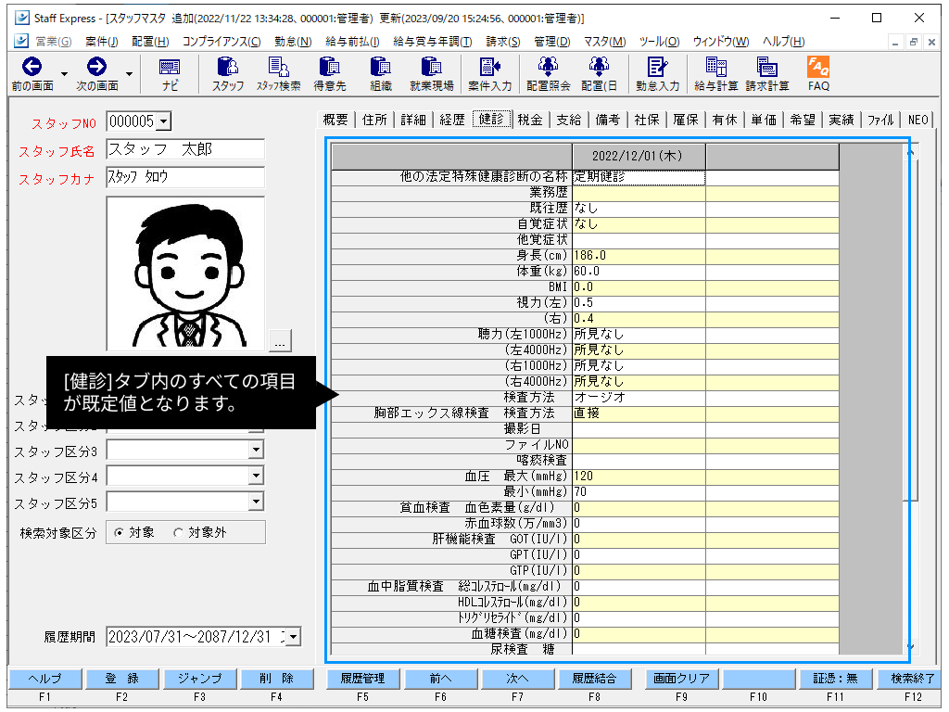Image resolution: width=949 pixels, height=712 pixels.
Task: Select the 対象 radio button
Action: 120,533
